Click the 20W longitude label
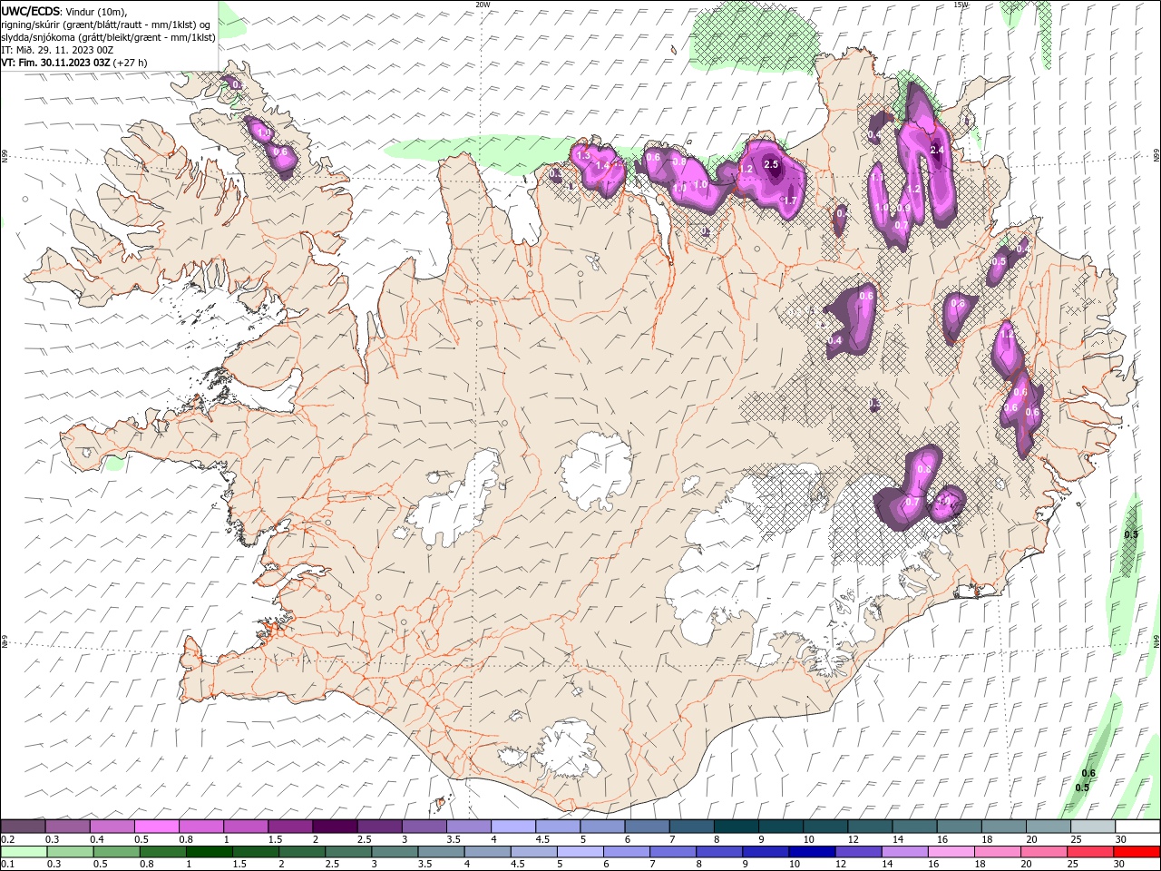This screenshot has width=1161, height=871. [x=483, y=5]
